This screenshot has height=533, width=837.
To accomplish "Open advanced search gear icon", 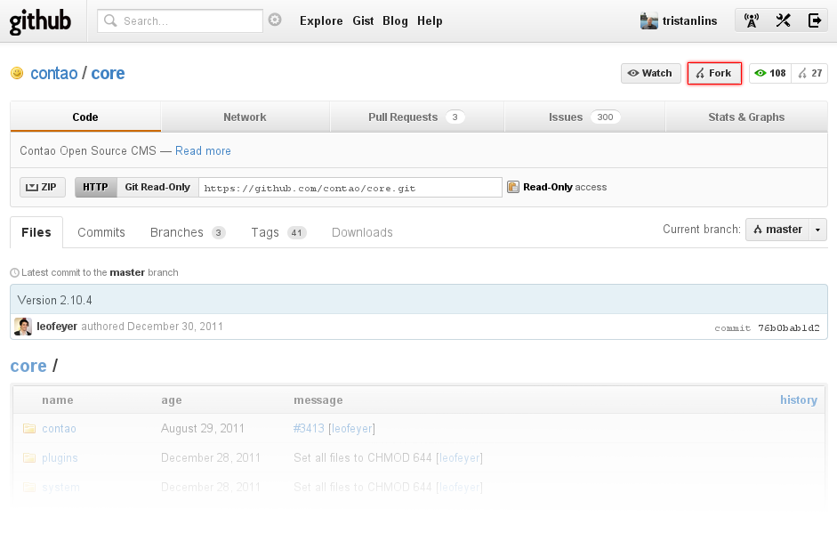I will [x=275, y=20].
